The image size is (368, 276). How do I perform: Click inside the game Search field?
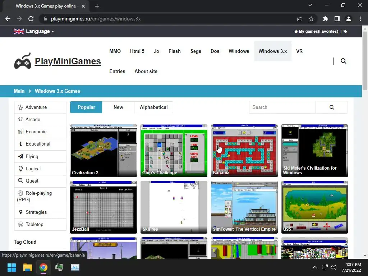click(x=282, y=107)
